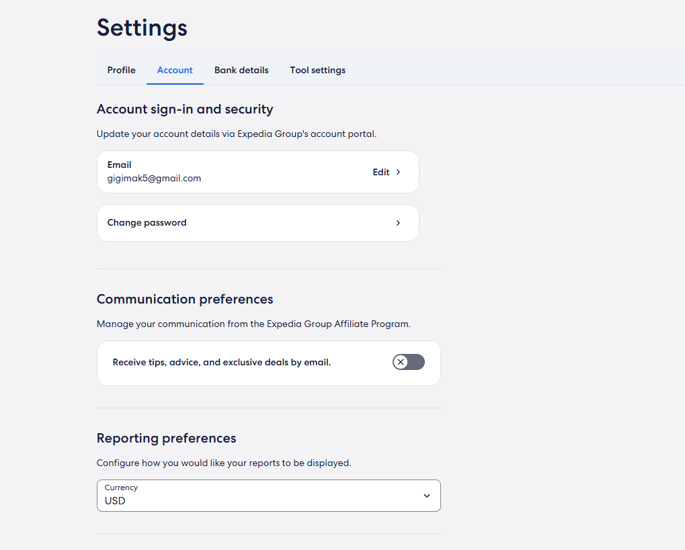Click the 'Receive tips, advice' label text
Screen dimensions: 685x550
(x=222, y=363)
